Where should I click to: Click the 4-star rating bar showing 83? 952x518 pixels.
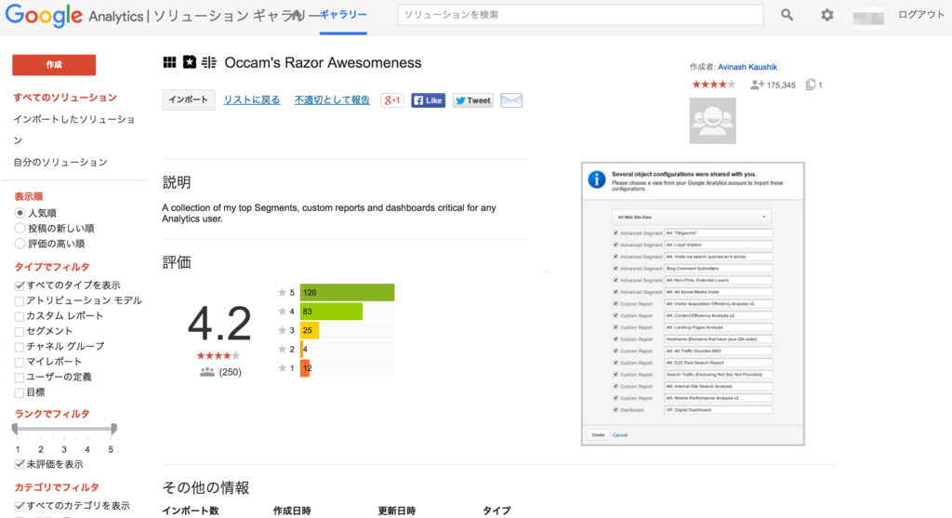tap(332, 312)
